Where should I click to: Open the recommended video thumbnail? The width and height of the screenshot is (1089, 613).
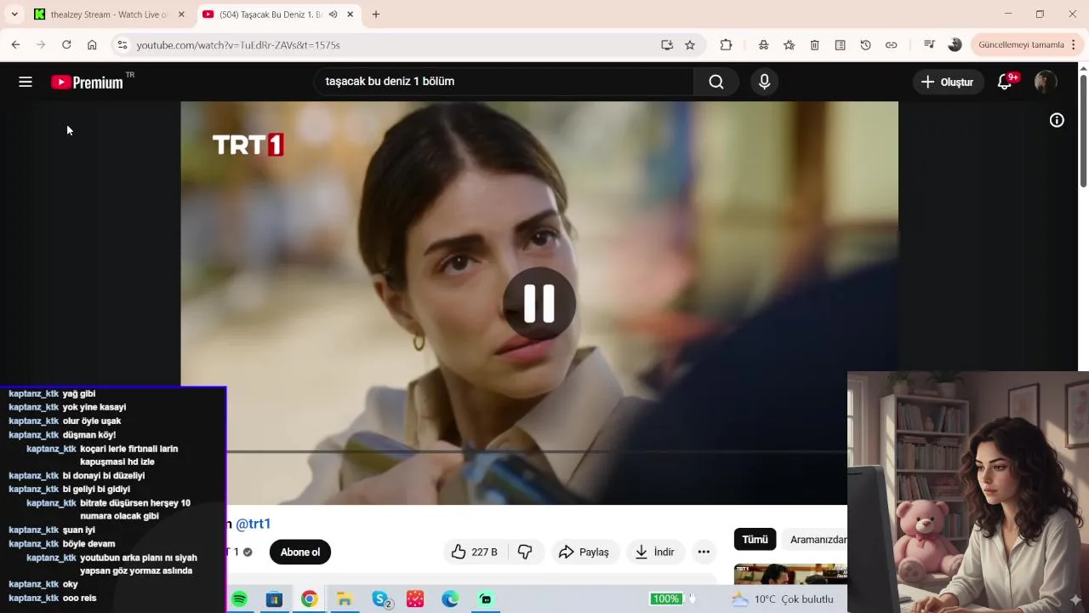[790, 573]
